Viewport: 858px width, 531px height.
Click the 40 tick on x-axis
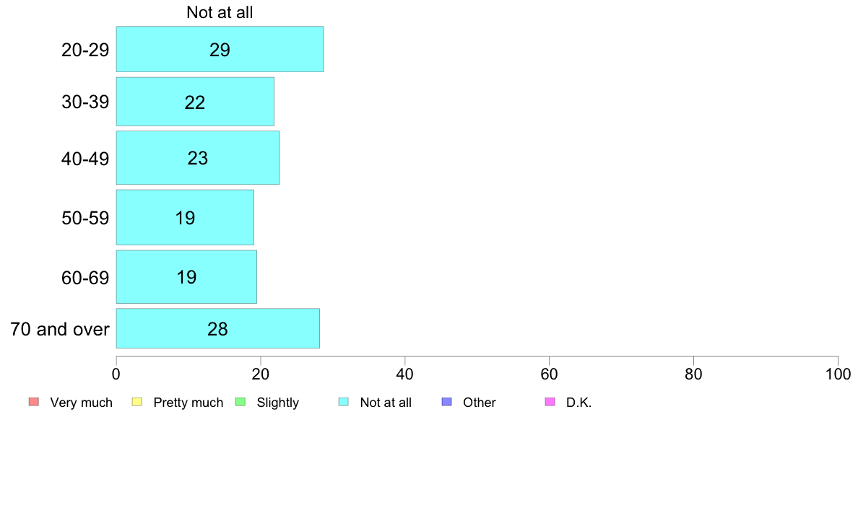coord(405,374)
